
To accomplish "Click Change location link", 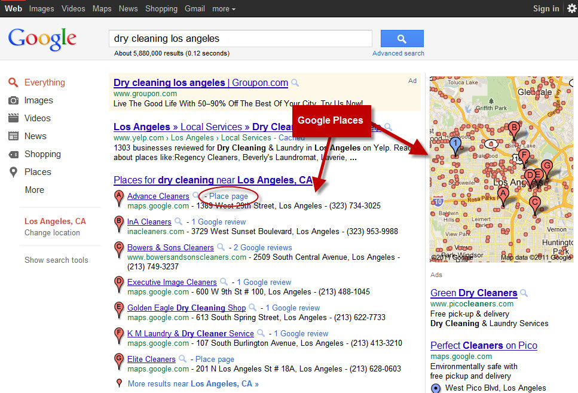I will [x=52, y=233].
